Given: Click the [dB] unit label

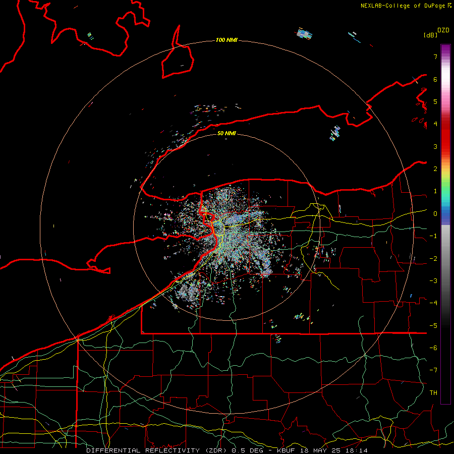Looking at the screenshot, I should click(430, 35).
